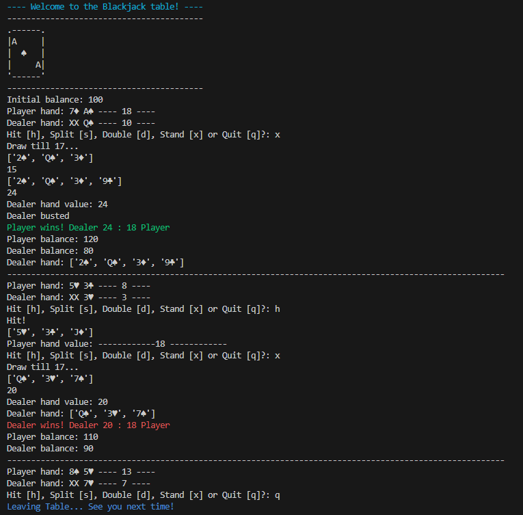Click the Dealer hand value: 20 line
The height and width of the screenshot is (515, 523).
click(57, 401)
